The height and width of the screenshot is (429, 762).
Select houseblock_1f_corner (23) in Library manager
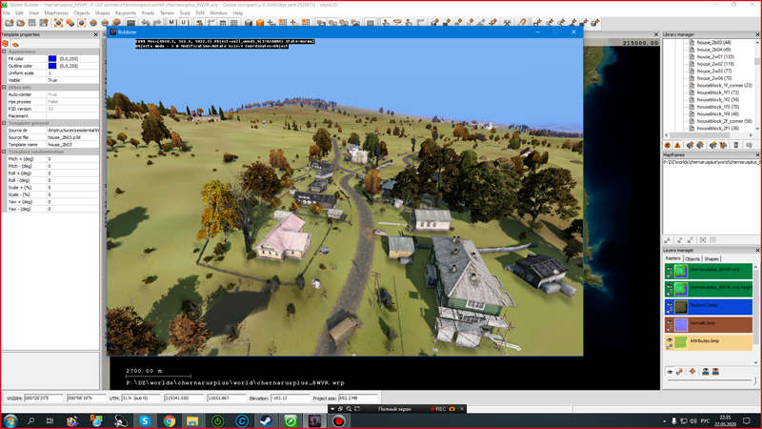(724, 85)
